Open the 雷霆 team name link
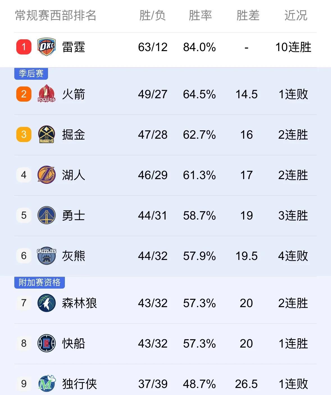331x395 pixels. 74,47
